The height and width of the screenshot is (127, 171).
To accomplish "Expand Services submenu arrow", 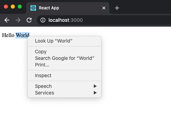I will 95,93.
